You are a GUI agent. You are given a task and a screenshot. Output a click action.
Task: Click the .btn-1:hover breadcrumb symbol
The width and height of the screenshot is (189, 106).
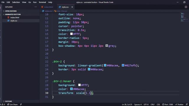(62, 11)
